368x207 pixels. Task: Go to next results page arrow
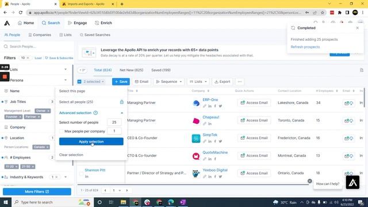click(127, 190)
